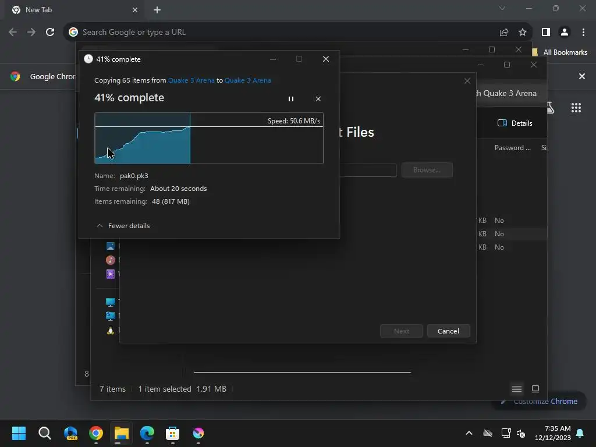Collapse with Fewer details chevron
Image resolution: width=596 pixels, height=447 pixels.
pyautogui.click(x=100, y=226)
